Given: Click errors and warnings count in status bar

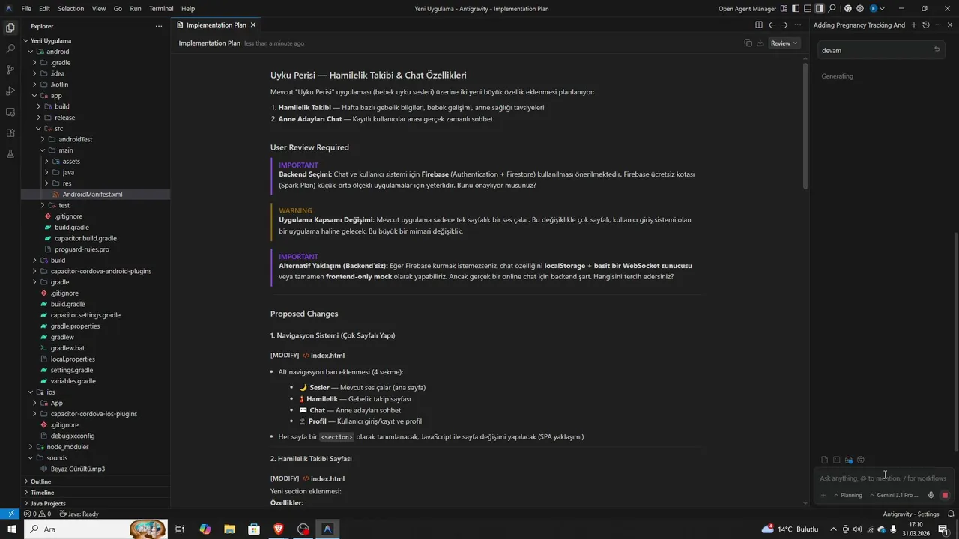Looking at the screenshot, I should point(37,514).
